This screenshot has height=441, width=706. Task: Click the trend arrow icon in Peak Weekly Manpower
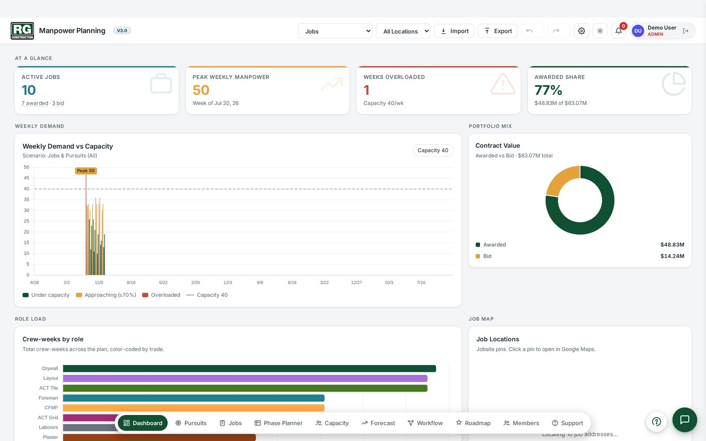(332, 83)
